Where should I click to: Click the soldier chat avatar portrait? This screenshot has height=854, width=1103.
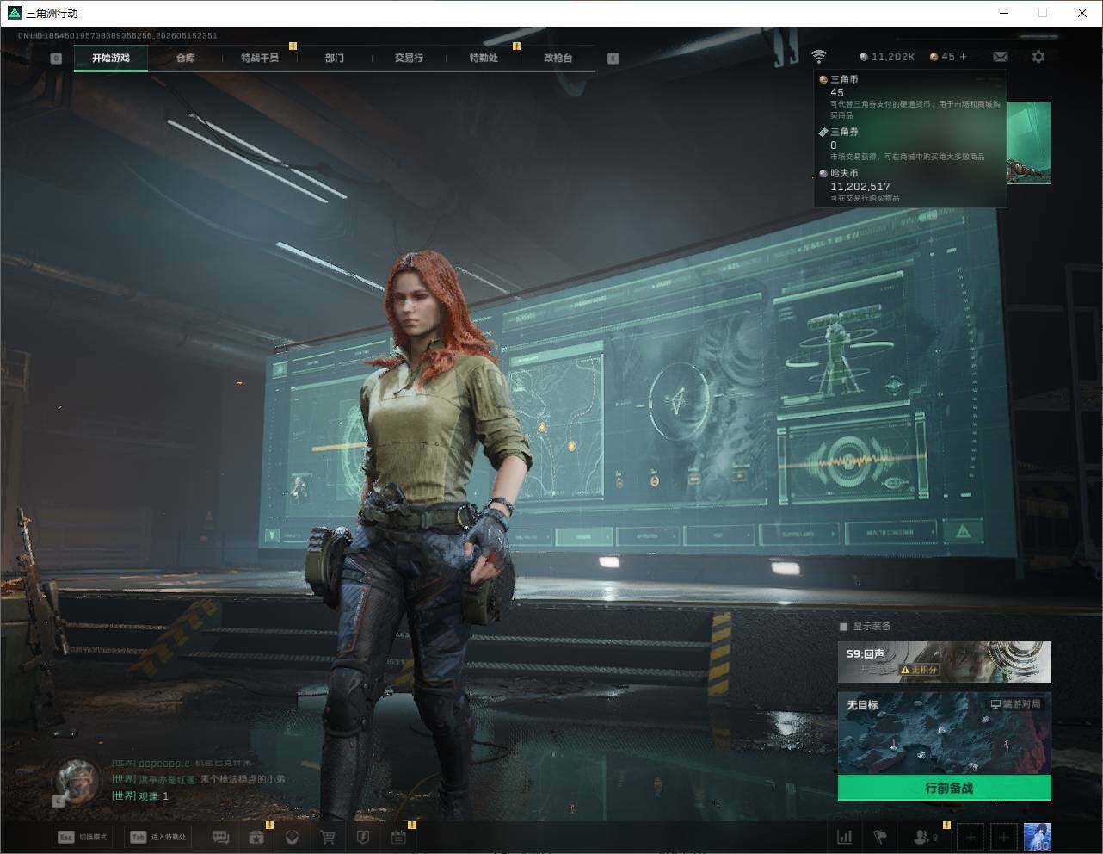point(77,781)
